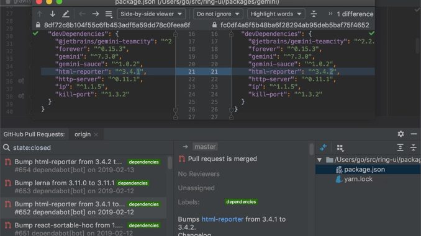Show more diff toolbar actions chevron
Screen dimensions: 421x236
point(330,14)
